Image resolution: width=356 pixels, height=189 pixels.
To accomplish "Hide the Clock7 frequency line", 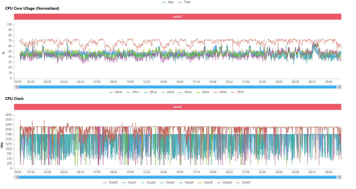I will [243, 182].
